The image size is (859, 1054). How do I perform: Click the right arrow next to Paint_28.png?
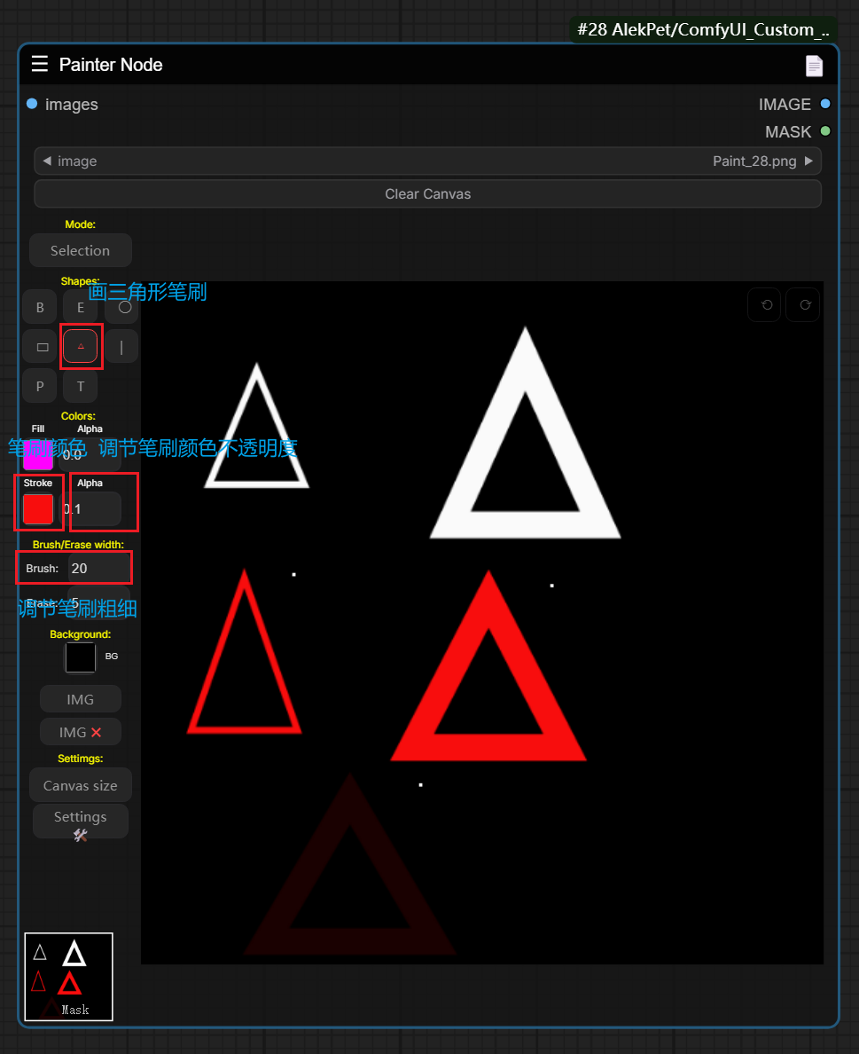[808, 161]
